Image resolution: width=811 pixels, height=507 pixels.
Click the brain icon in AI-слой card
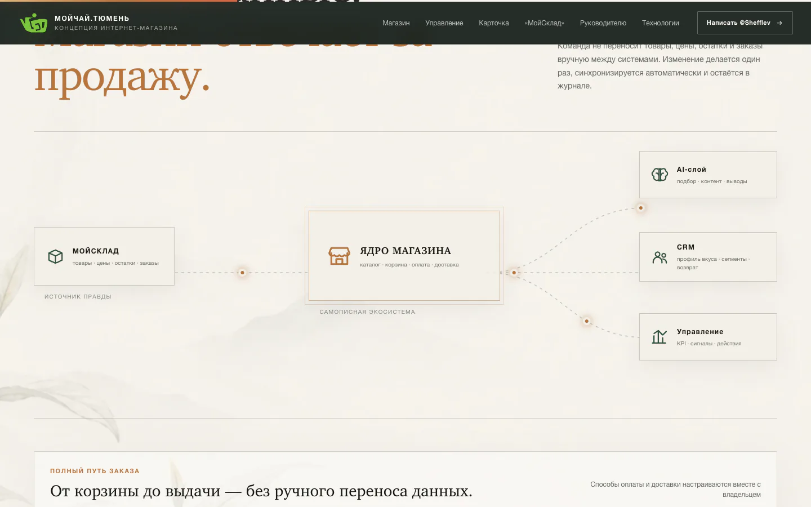660,175
